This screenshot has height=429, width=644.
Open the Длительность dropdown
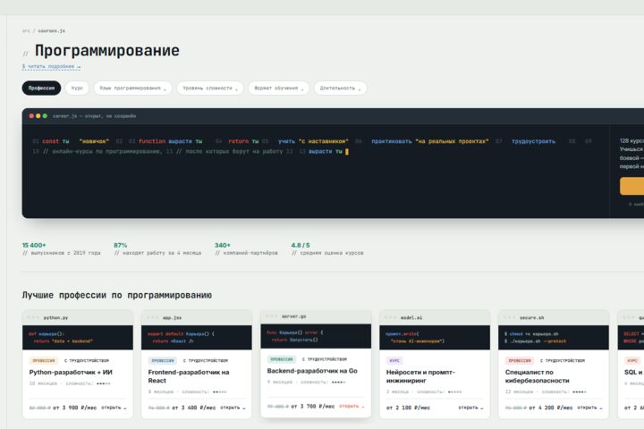pyautogui.click(x=340, y=88)
